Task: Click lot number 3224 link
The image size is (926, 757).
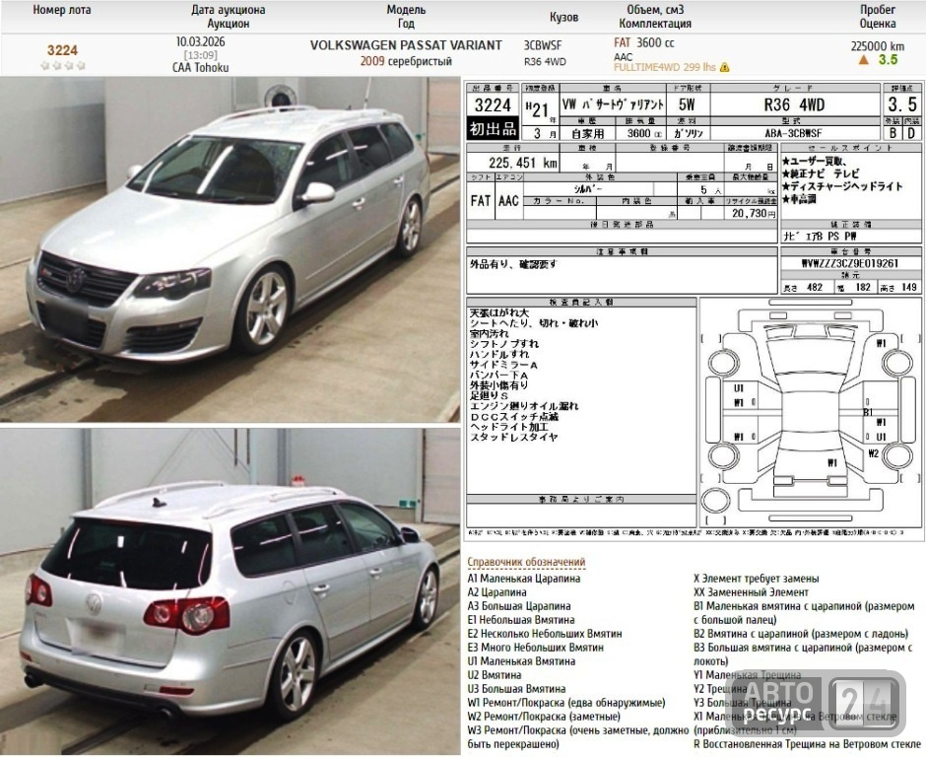Action: (62, 50)
